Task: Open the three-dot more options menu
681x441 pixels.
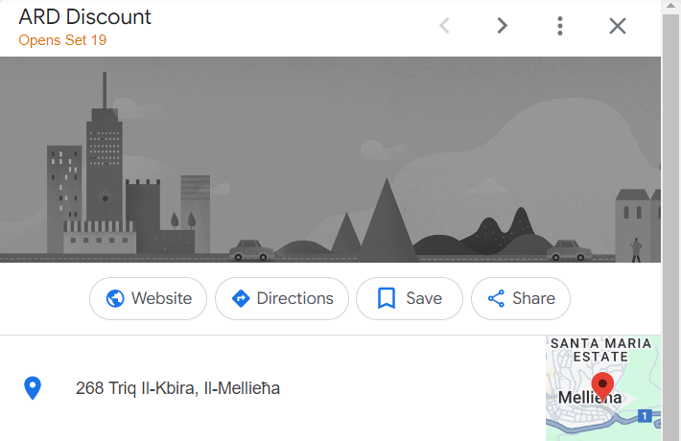Action: 560,26
